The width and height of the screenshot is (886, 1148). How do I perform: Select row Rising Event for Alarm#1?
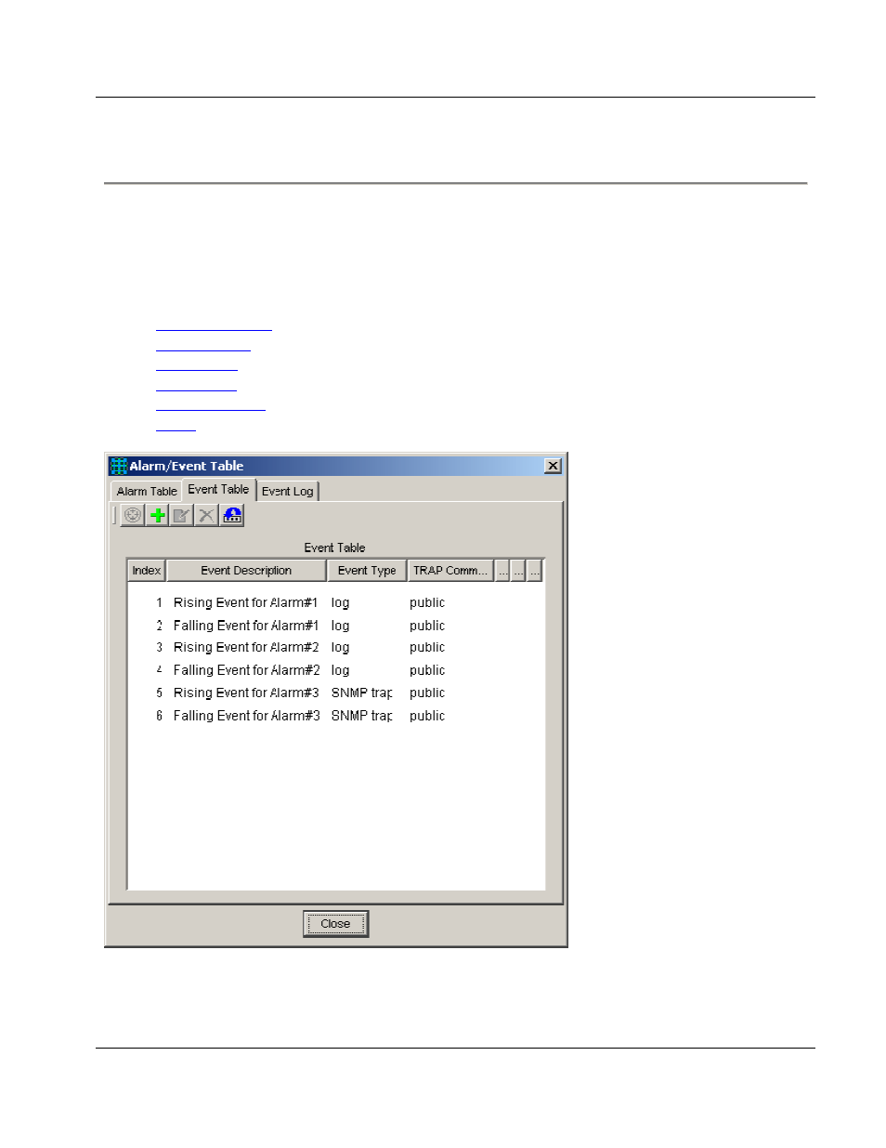pyautogui.click(x=335, y=602)
